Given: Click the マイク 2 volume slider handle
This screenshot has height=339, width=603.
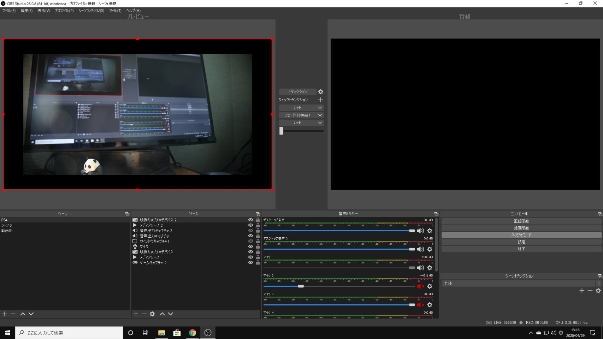Looking at the screenshot, I should coord(301,286).
